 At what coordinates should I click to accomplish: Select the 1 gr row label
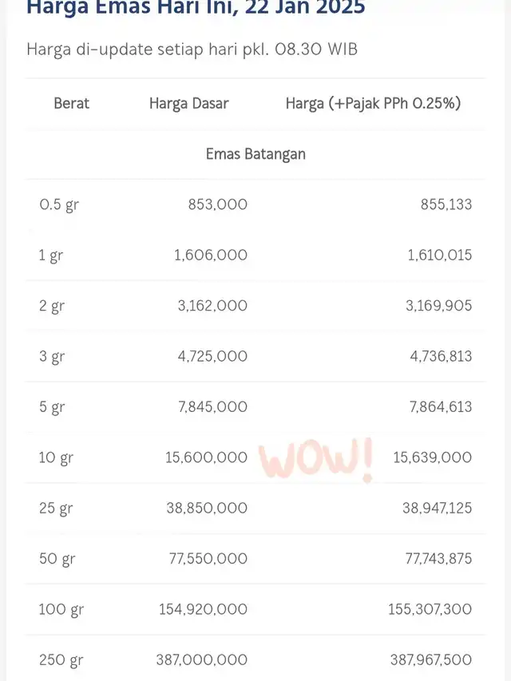51,255
